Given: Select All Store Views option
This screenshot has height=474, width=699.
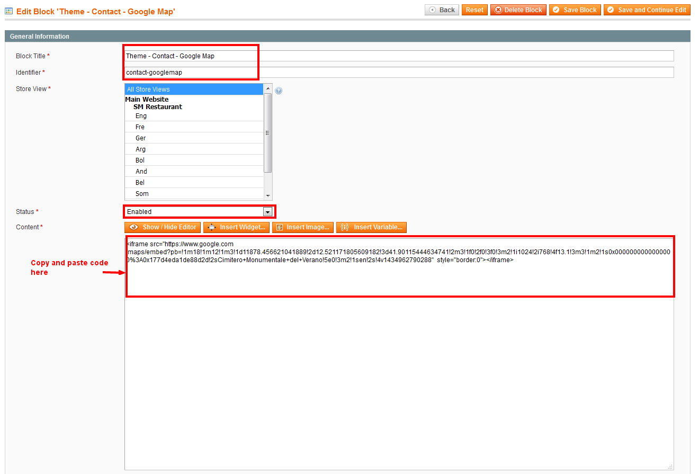Looking at the screenshot, I should tap(194, 90).
